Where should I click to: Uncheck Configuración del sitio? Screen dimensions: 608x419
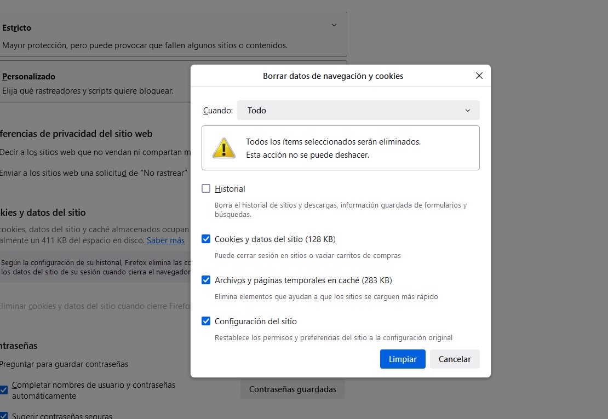[x=206, y=321]
